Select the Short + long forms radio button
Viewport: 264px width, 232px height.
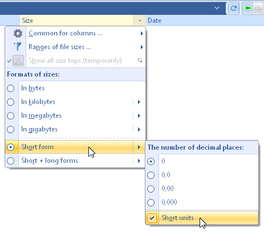point(11,161)
